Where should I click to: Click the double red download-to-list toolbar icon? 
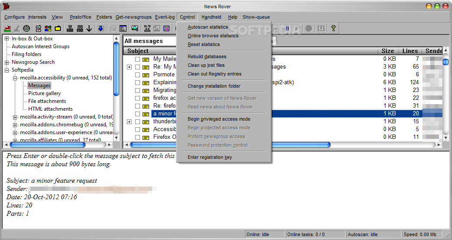point(80,28)
